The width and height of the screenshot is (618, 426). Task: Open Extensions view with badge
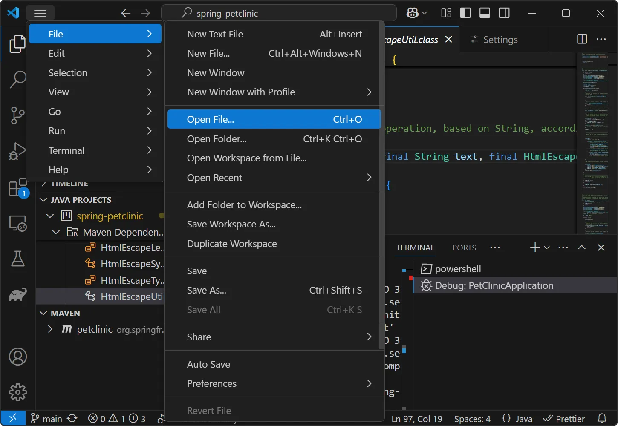tap(18, 187)
